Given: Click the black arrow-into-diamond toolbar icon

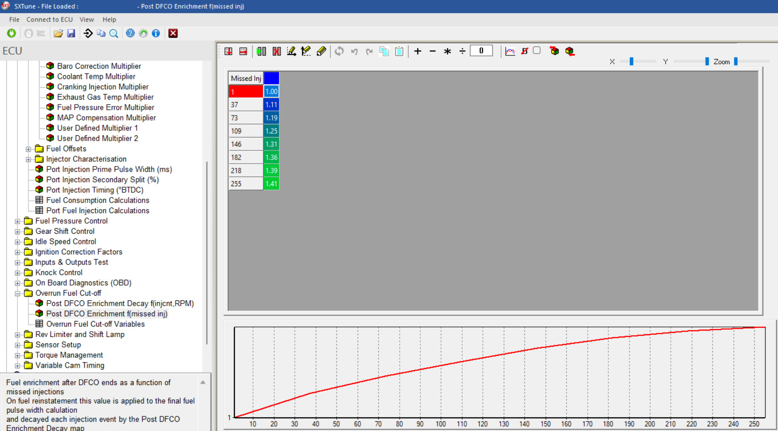Looking at the screenshot, I should tap(88, 33).
